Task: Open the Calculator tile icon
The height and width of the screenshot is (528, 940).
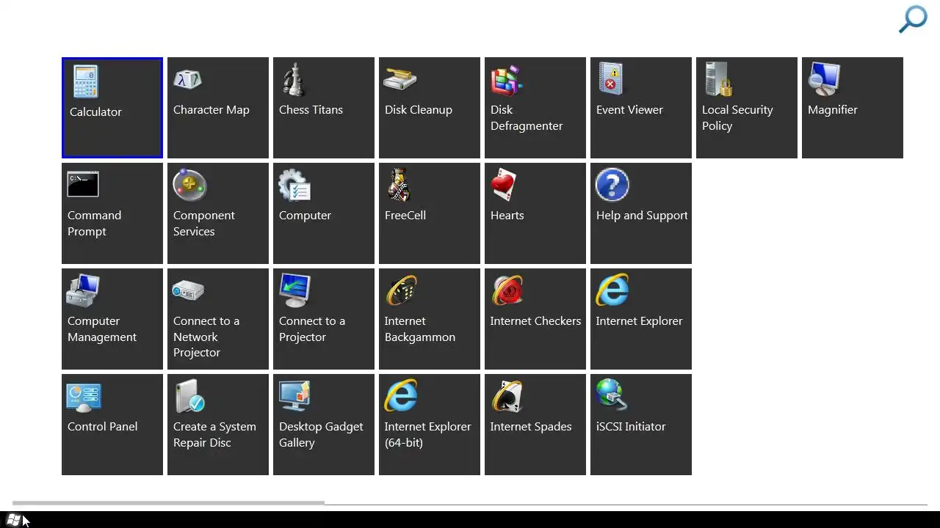Action: [x=85, y=82]
